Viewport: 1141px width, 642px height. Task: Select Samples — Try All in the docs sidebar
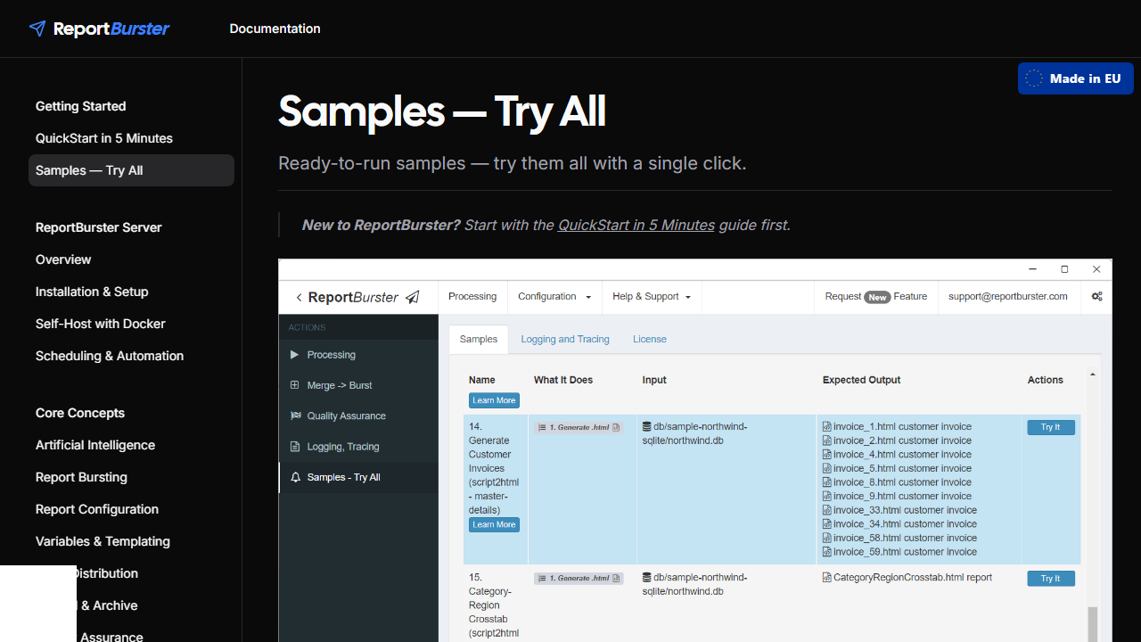[131, 170]
